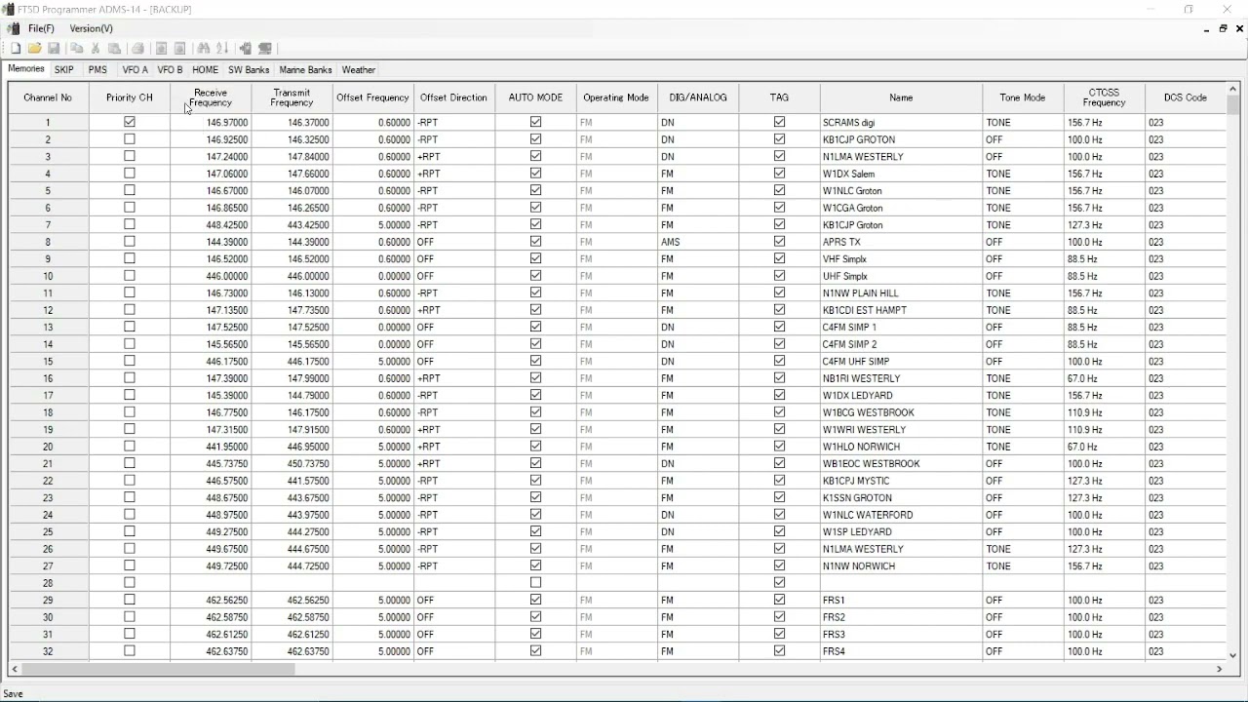Enable AUTO MODE for empty channel 28
The width and height of the screenshot is (1248, 702).
tap(535, 583)
